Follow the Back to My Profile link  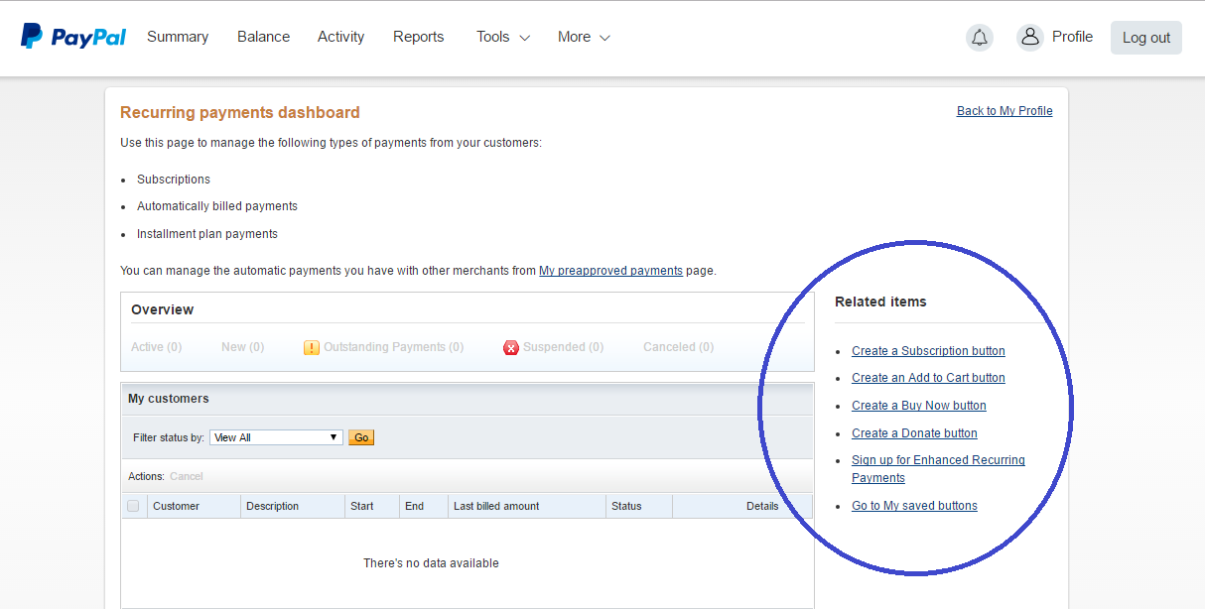[1004, 111]
